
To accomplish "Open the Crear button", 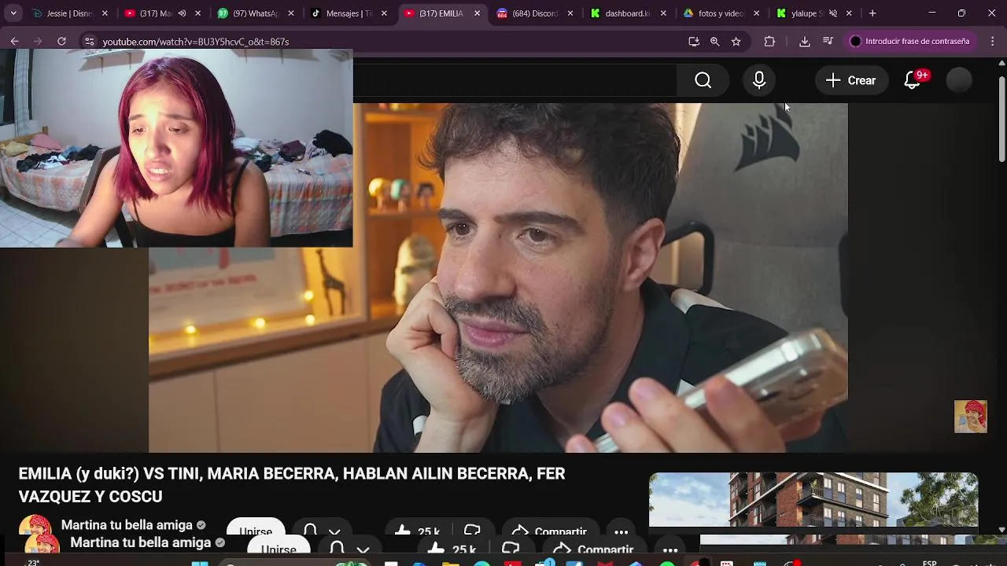I will 850,80.
